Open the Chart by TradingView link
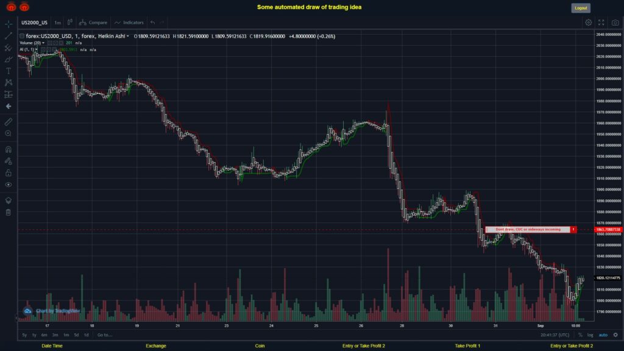Screen dimensions: 624x351 coord(58,311)
